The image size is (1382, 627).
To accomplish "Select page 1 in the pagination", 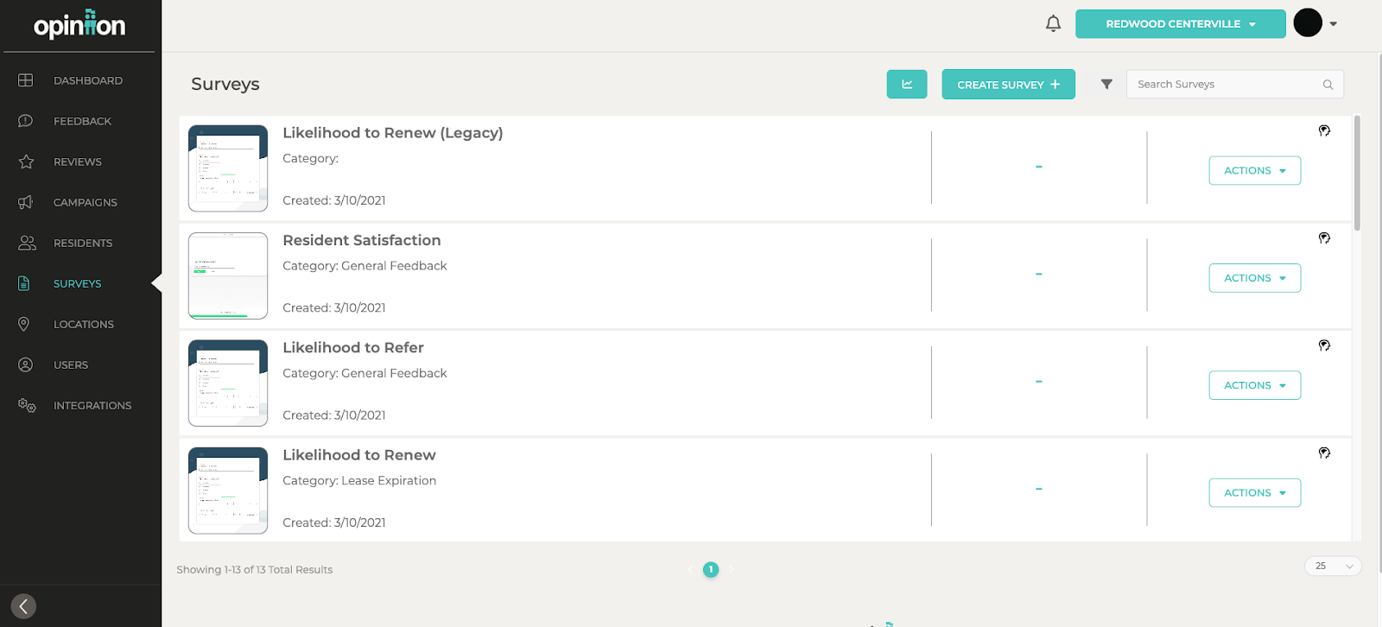I will tap(711, 569).
